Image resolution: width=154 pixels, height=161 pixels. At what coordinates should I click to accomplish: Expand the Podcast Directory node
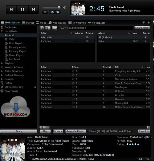tap(2, 75)
